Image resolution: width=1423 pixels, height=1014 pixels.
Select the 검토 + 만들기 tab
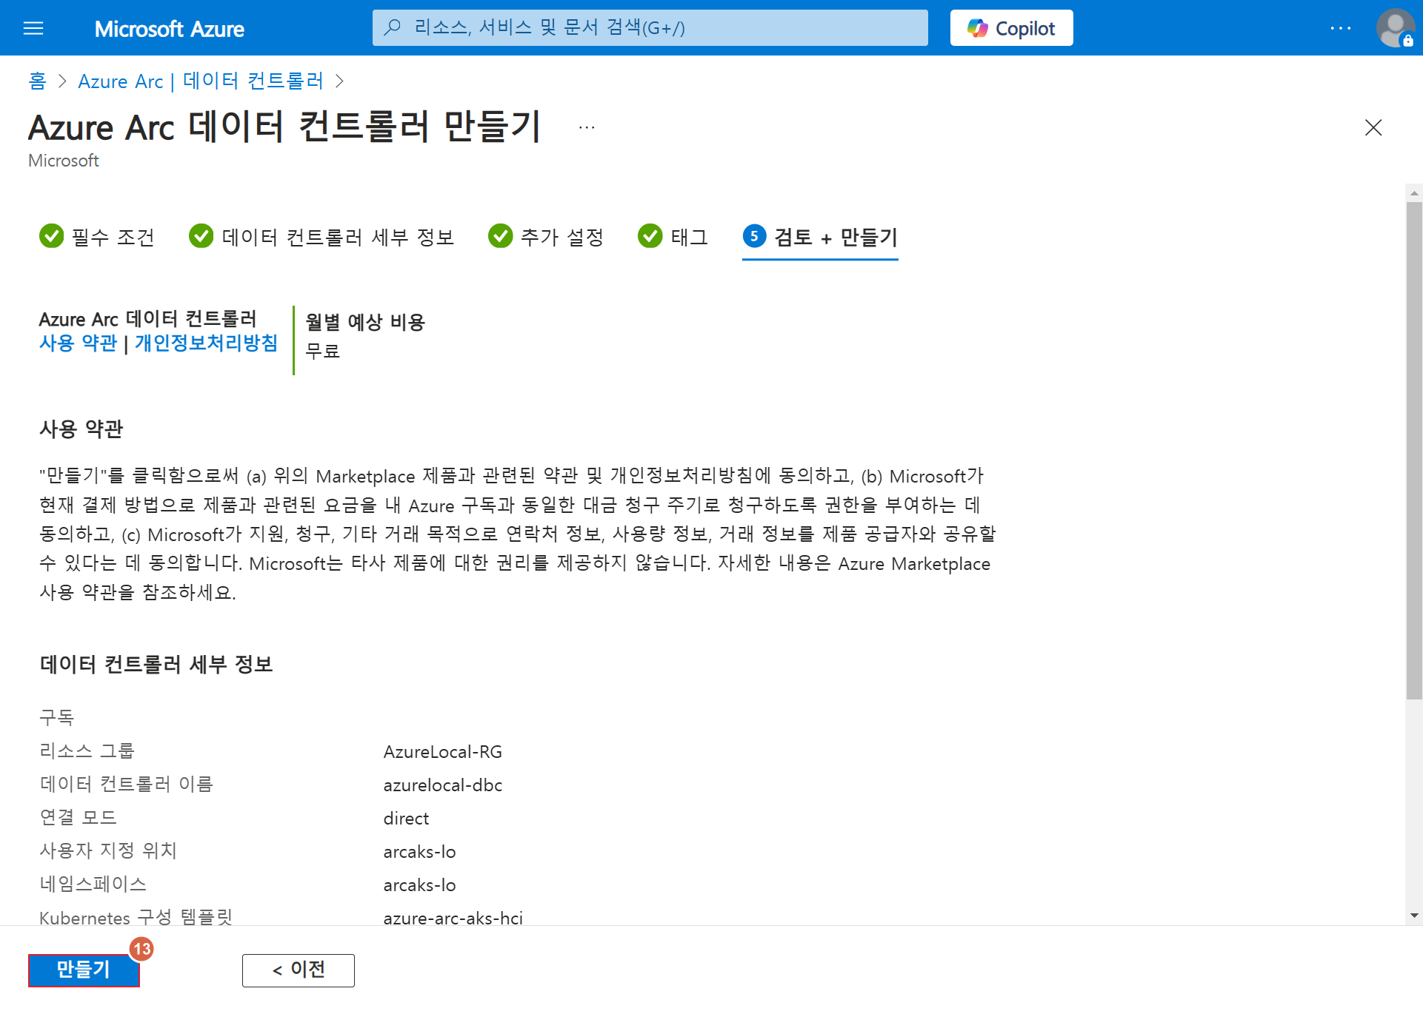tap(820, 237)
